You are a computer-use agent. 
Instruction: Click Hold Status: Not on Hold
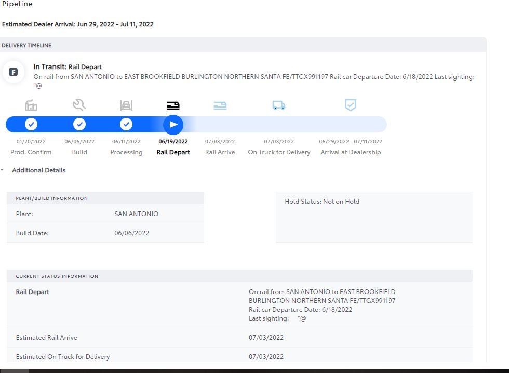[x=322, y=201]
